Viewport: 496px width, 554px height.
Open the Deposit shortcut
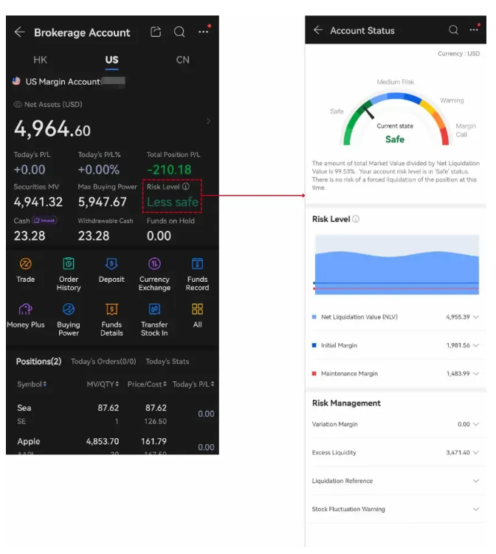click(x=111, y=270)
